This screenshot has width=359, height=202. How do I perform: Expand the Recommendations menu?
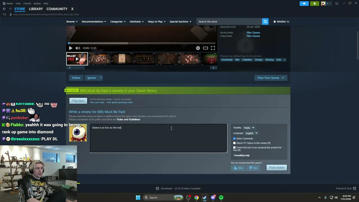coord(94,22)
